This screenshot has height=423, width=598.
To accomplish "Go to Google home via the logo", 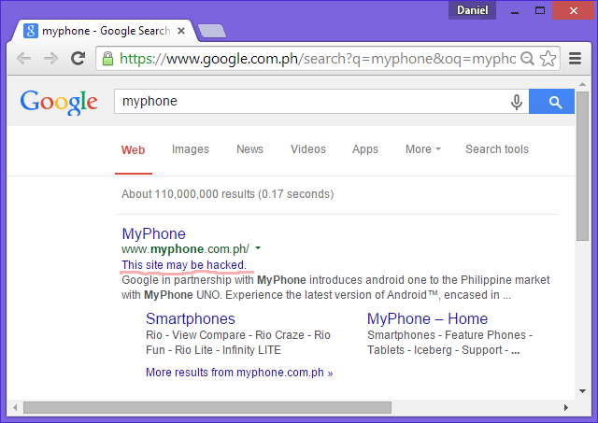I will coord(59,102).
